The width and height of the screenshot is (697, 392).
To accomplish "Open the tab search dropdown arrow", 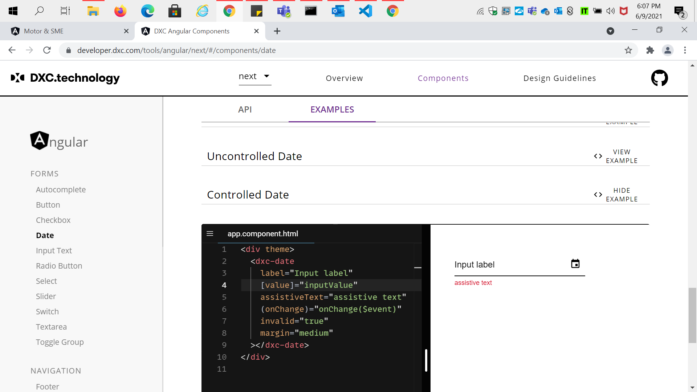I will pyautogui.click(x=610, y=31).
